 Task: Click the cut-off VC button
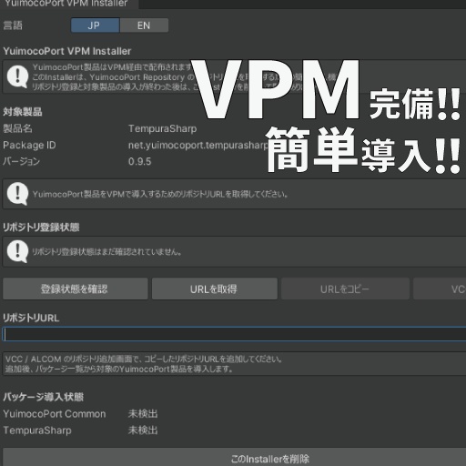pyautogui.click(x=440, y=289)
